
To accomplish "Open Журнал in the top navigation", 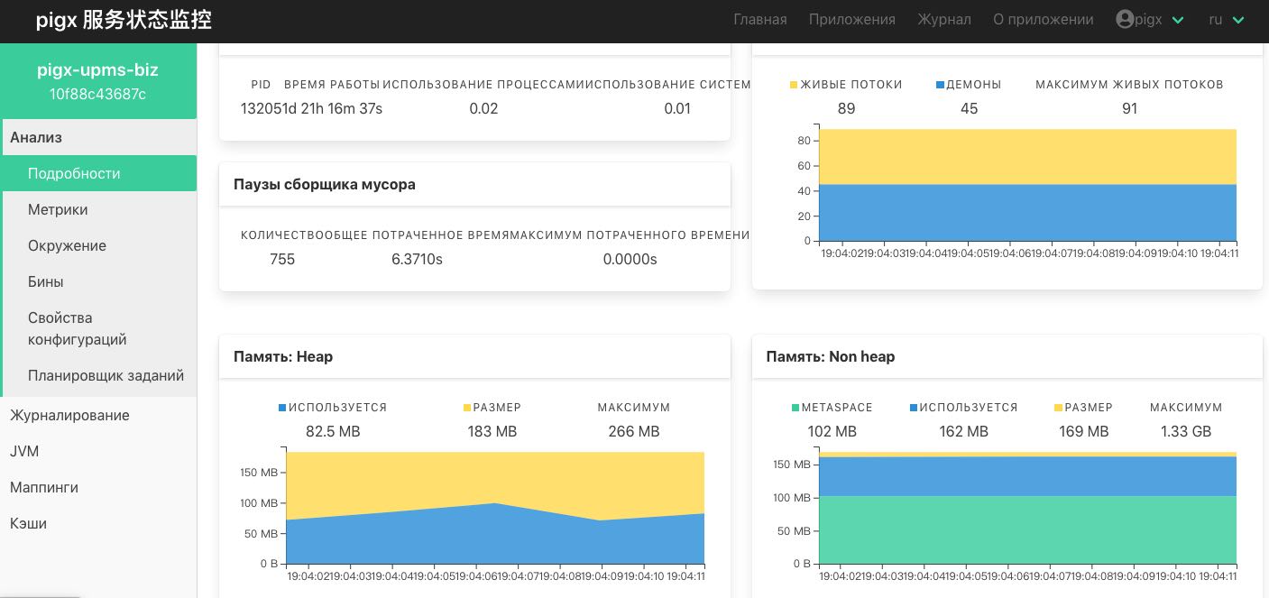I will pos(944,20).
